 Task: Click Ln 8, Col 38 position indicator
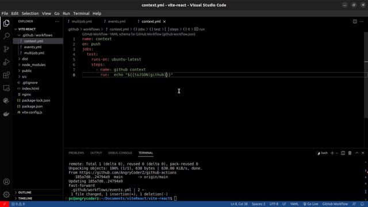tap(239, 204)
